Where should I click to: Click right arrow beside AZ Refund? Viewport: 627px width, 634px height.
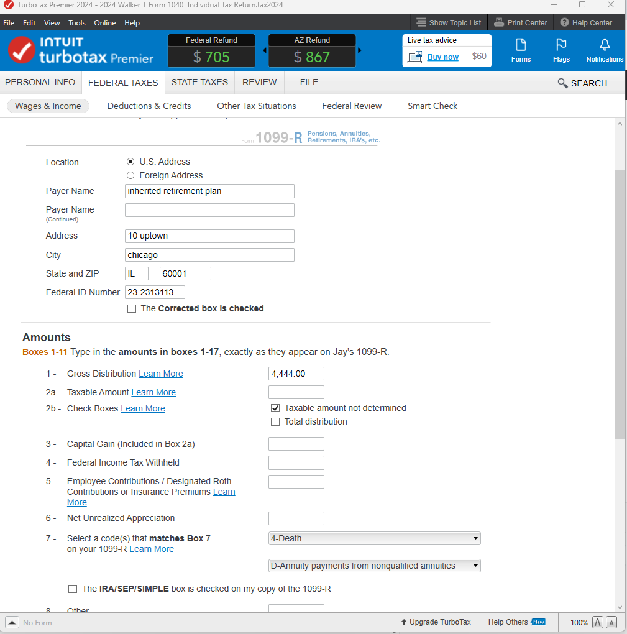(359, 50)
